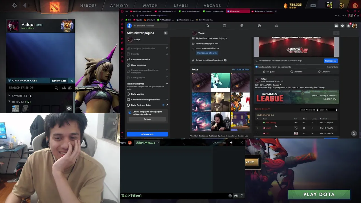
Task: Open Facebook home icon in browser
Action: click(207, 26)
